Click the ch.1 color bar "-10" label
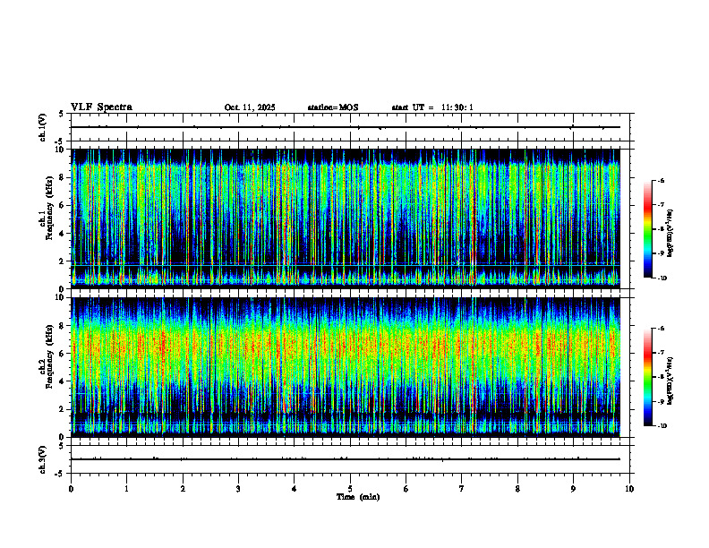The height and width of the screenshot is (548, 709). pyautogui.click(x=662, y=278)
